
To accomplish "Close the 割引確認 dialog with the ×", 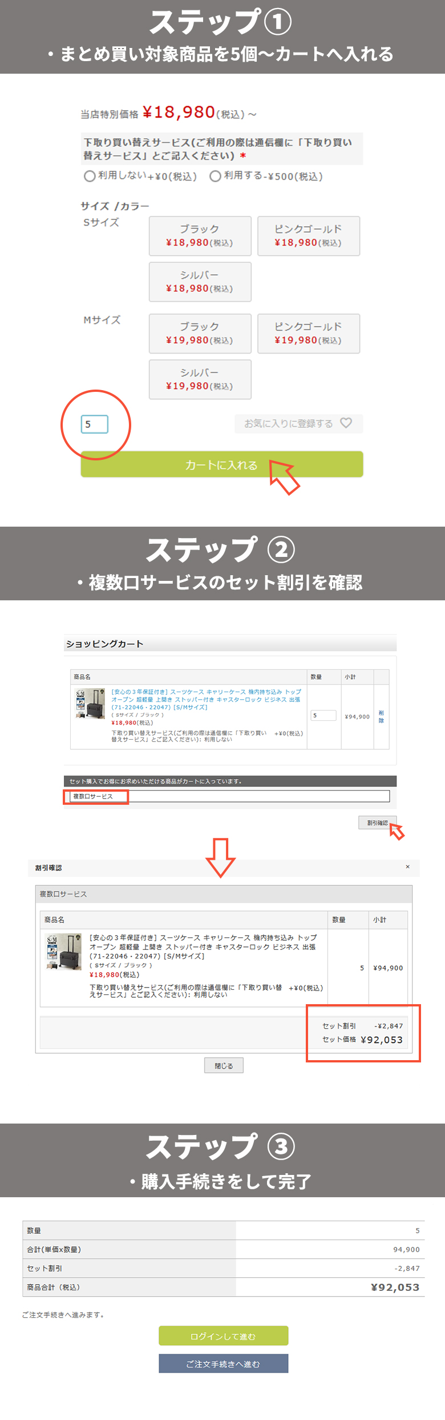I will coord(407,867).
